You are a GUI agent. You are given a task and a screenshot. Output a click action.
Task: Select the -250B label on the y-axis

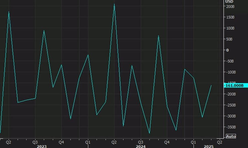pos(231,105)
